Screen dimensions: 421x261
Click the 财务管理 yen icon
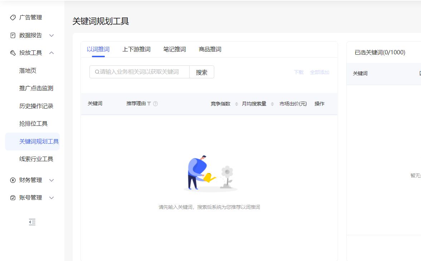coord(13,180)
